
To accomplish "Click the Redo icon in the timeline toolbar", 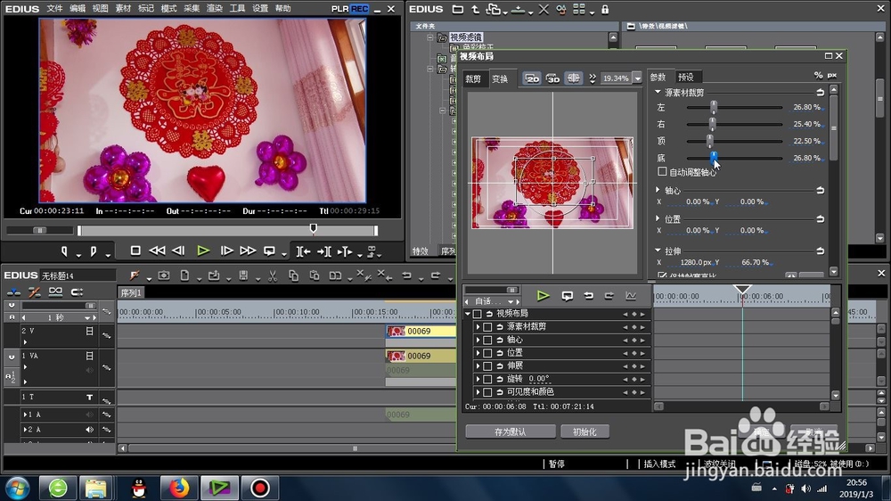I will (x=436, y=275).
